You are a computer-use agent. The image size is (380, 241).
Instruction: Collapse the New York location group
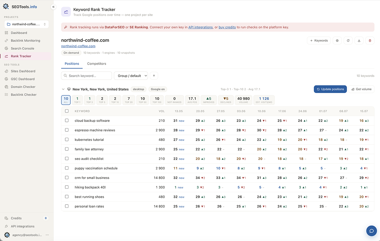63,89
